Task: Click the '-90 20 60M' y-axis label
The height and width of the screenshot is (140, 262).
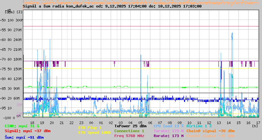Action: point(10,98)
